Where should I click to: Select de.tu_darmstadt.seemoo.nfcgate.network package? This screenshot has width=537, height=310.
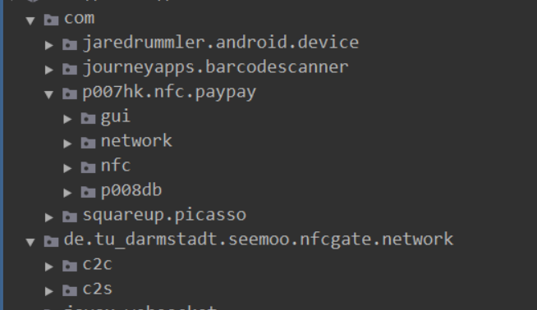tap(259, 239)
